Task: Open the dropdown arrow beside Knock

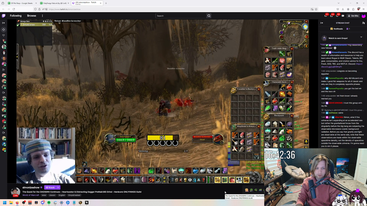Action: [58, 187]
